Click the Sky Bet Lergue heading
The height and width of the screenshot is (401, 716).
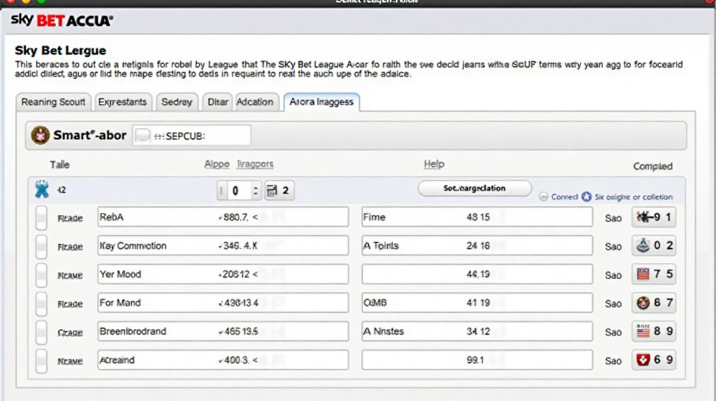pos(60,50)
